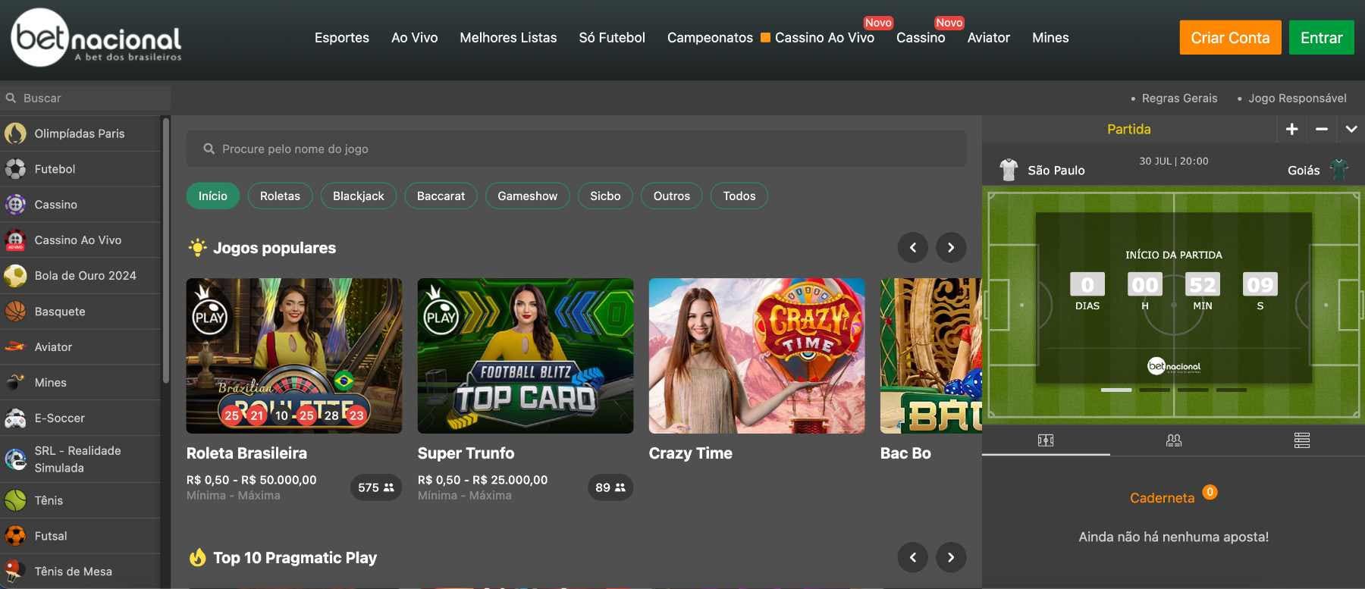The image size is (1365, 589).
Task: Open the Crazy Time game thumbnail
Action: [757, 356]
